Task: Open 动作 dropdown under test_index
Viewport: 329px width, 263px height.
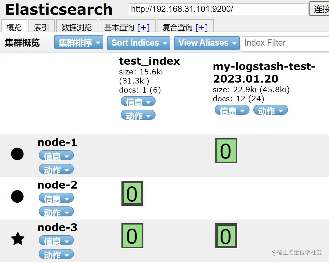Action: [138, 115]
